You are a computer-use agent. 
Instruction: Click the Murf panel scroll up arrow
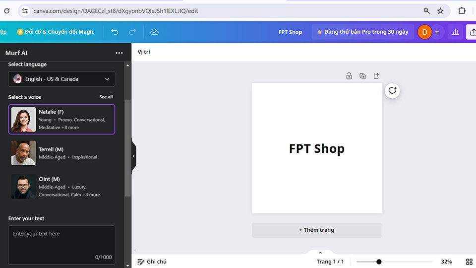(x=127, y=66)
